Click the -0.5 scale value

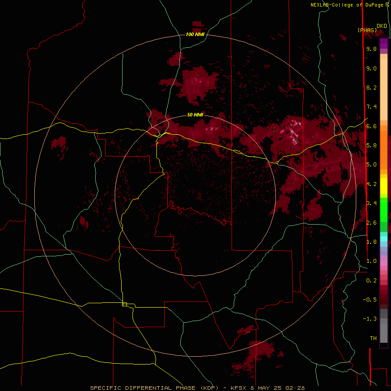(x=370, y=300)
